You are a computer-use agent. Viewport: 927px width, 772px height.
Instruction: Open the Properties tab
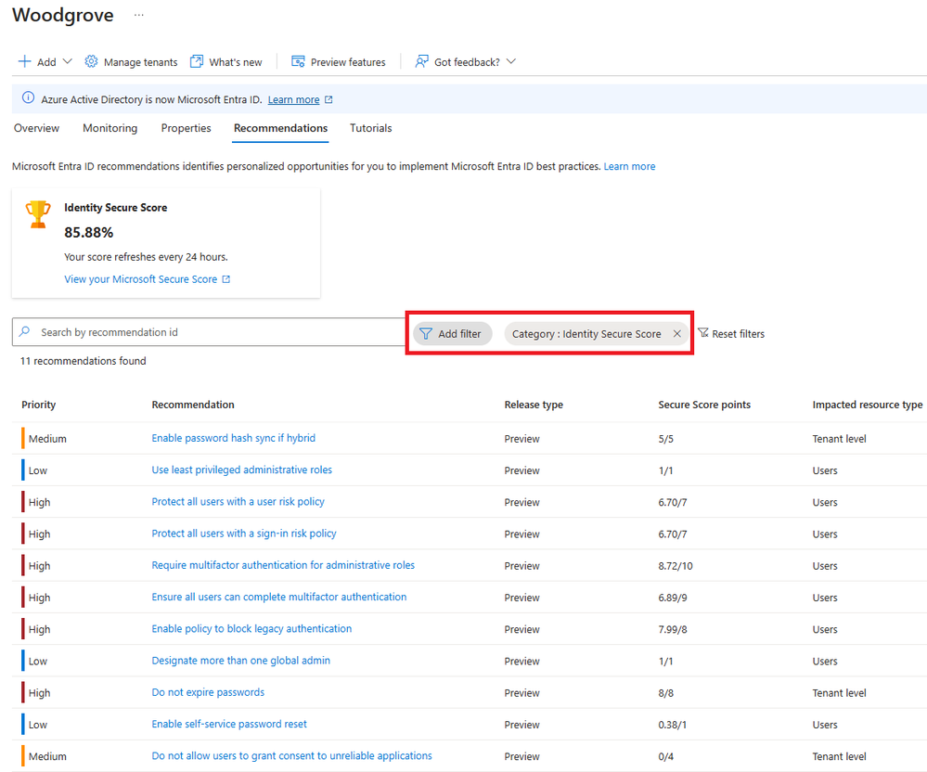coord(187,128)
